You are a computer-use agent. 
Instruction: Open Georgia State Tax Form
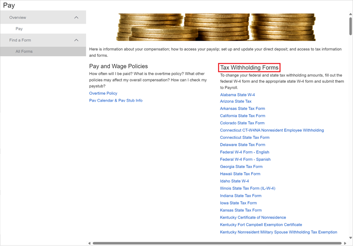(x=241, y=167)
